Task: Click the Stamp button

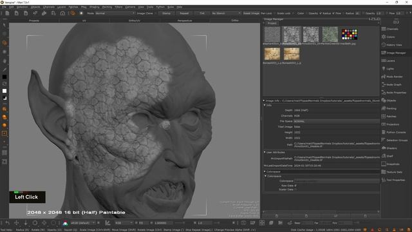Action: point(166,13)
